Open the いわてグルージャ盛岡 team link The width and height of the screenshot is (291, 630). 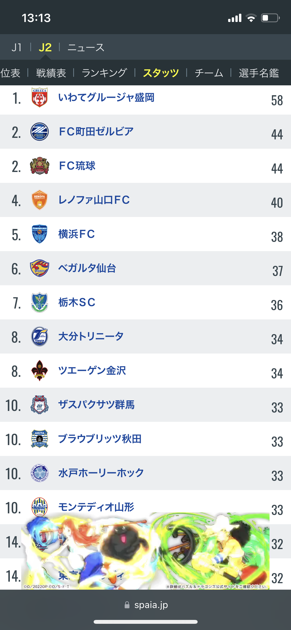click(106, 97)
